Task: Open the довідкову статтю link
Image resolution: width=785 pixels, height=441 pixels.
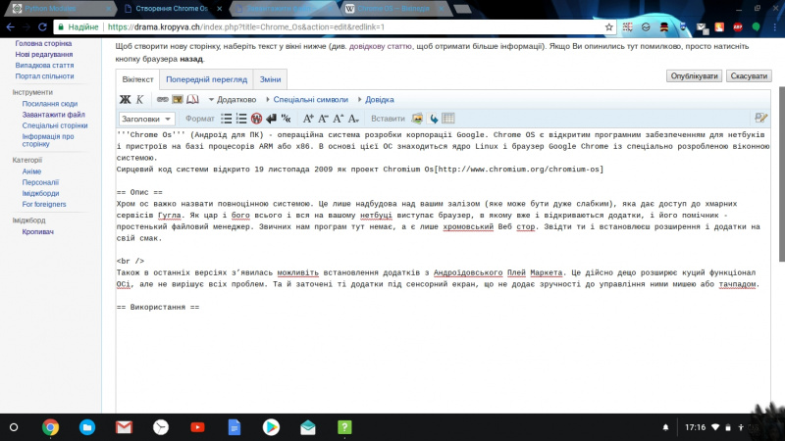Action: (x=381, y=46)
